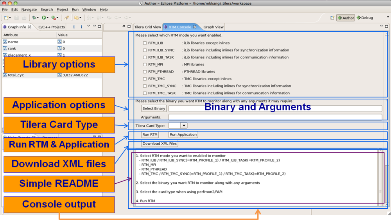Click the Run RTM button
The height and width of the screenshot is (220, 391).
(150, 135)
